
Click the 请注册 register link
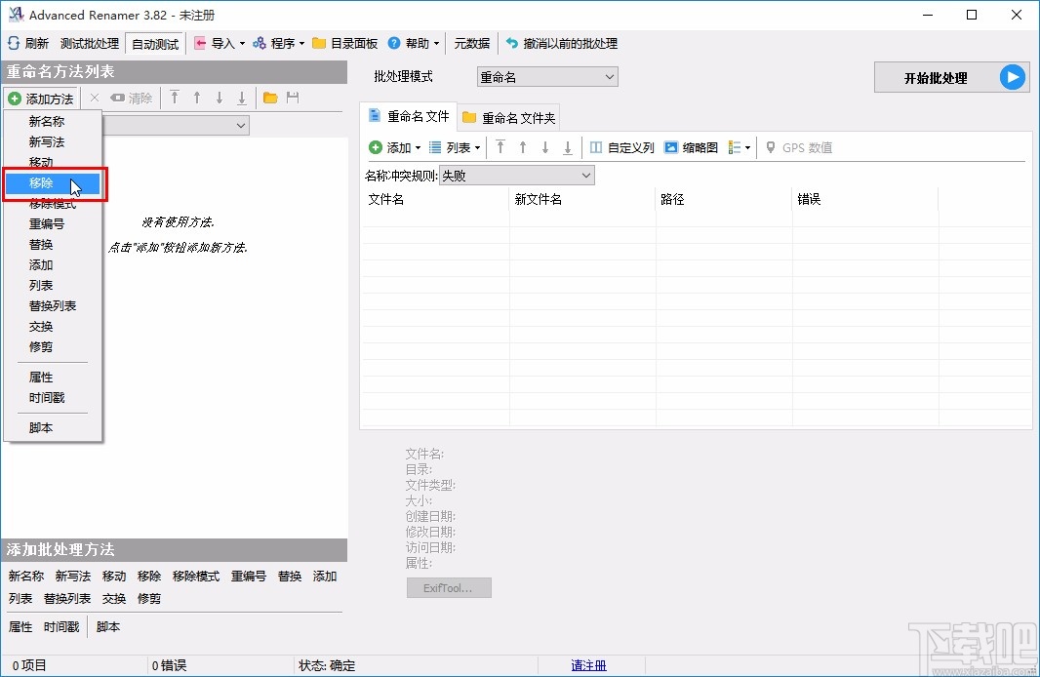pyautogui.click(x=588, y=664)
